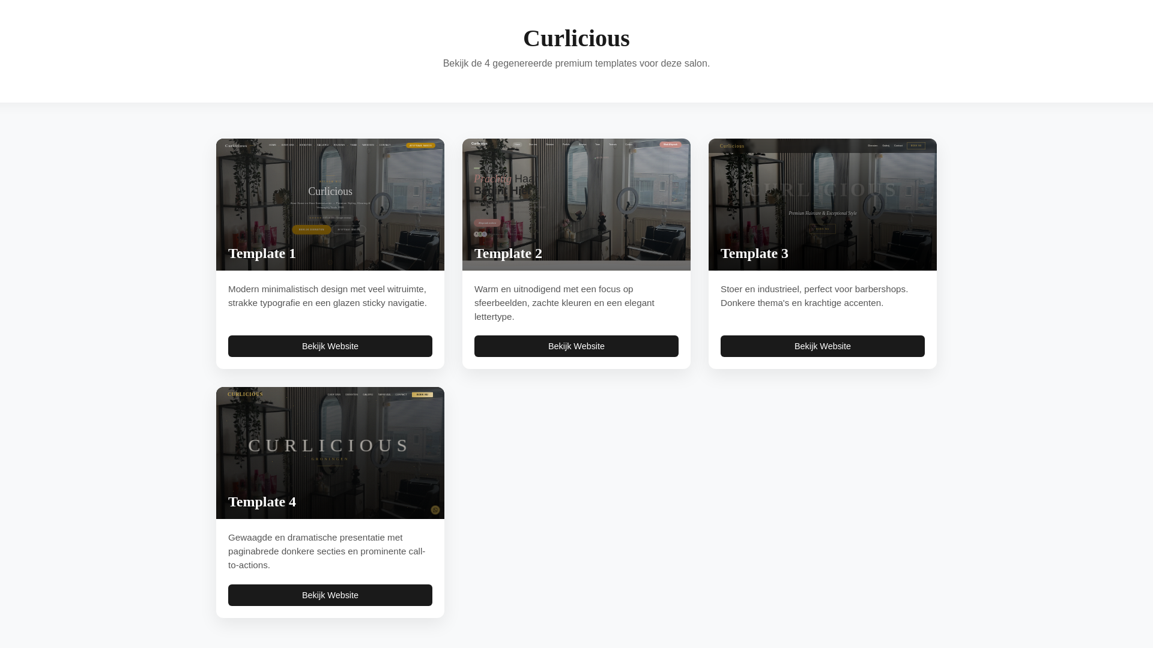Click the Template 4 title label
This screenshot has width=1153, height=648.
(x=262, y=502)
